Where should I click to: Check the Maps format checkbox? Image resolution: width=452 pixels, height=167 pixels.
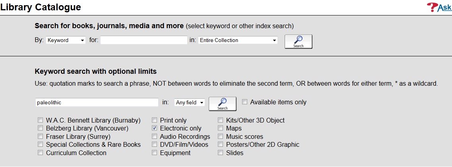click(x=221, y=128)
